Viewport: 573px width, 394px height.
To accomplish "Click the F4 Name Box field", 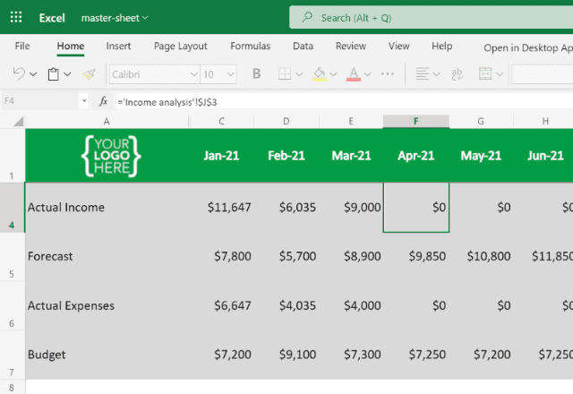I will click(39, 100).
